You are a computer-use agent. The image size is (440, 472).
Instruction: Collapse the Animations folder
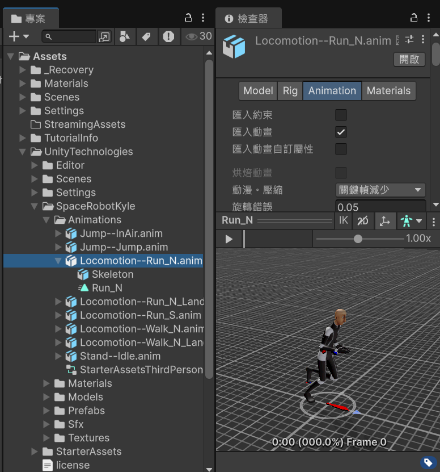[46, 220]
